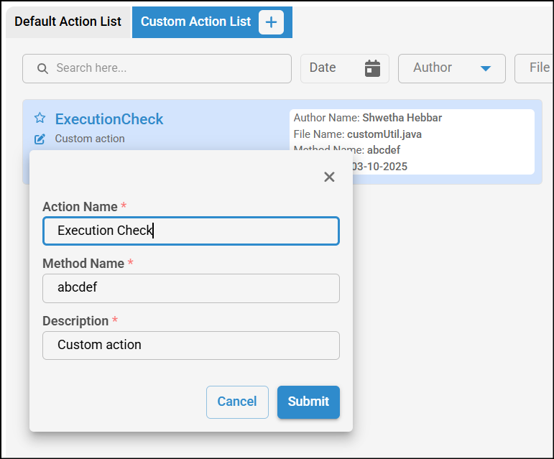Open the calendar date picker icon
554x459 pixels.
[x=372, y=68]
